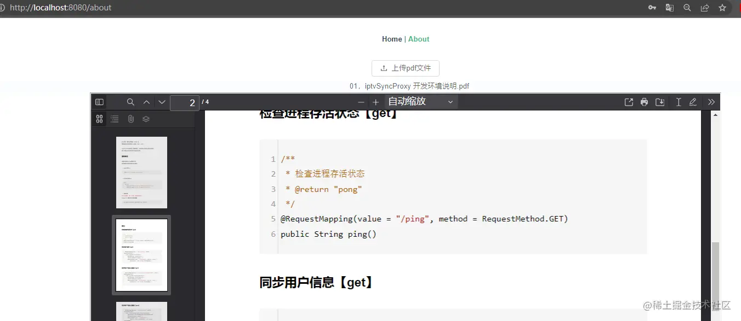This screenshot has height=321, width=741.
Task: Open the About page
Action: click(419, 39)
